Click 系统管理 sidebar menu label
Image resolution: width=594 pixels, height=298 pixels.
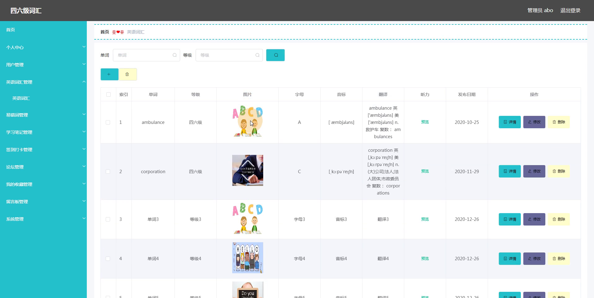(15, 219)
